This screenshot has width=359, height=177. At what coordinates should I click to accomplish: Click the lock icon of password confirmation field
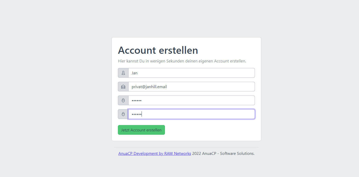point(123,114)
